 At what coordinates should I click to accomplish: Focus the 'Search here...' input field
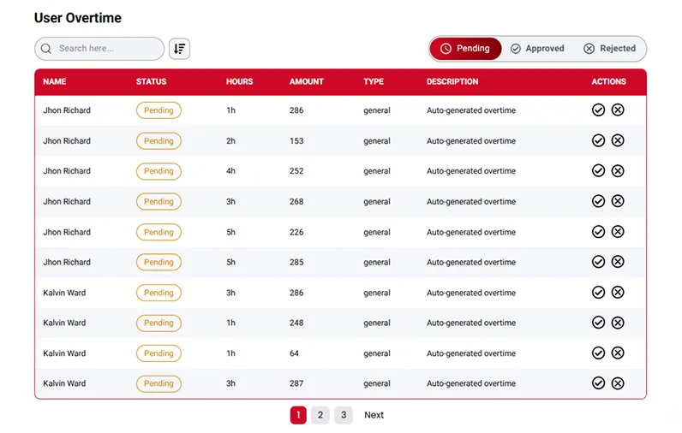click(107, 49)
